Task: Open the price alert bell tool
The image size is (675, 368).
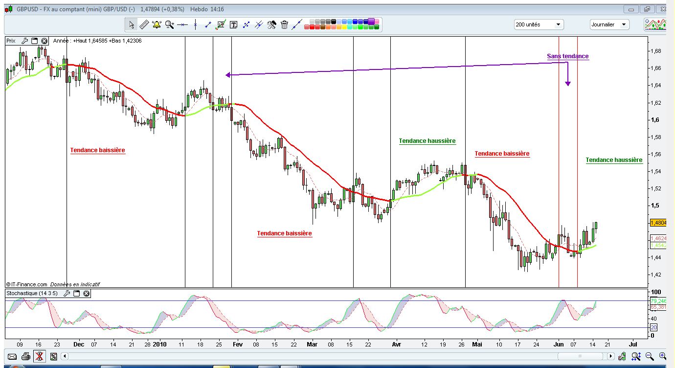Action: [x=157, y=24]
